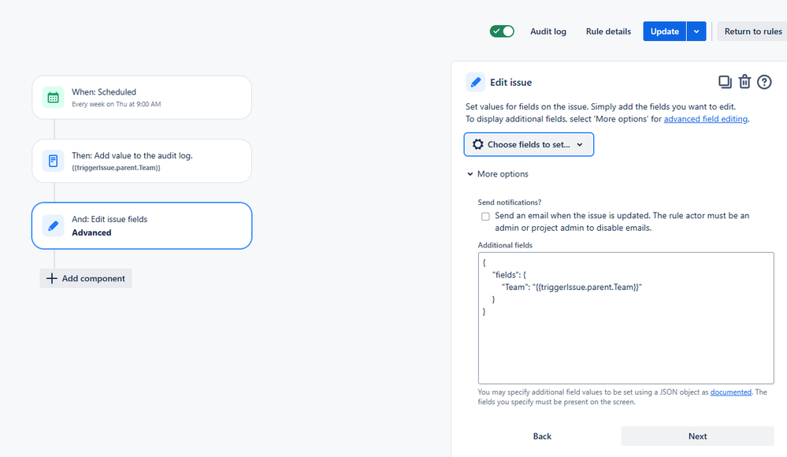The width and height of the screenshot is (787, 457).
Task: Click the pencil icon on Edit issue fields
Action: coord(54,225)
